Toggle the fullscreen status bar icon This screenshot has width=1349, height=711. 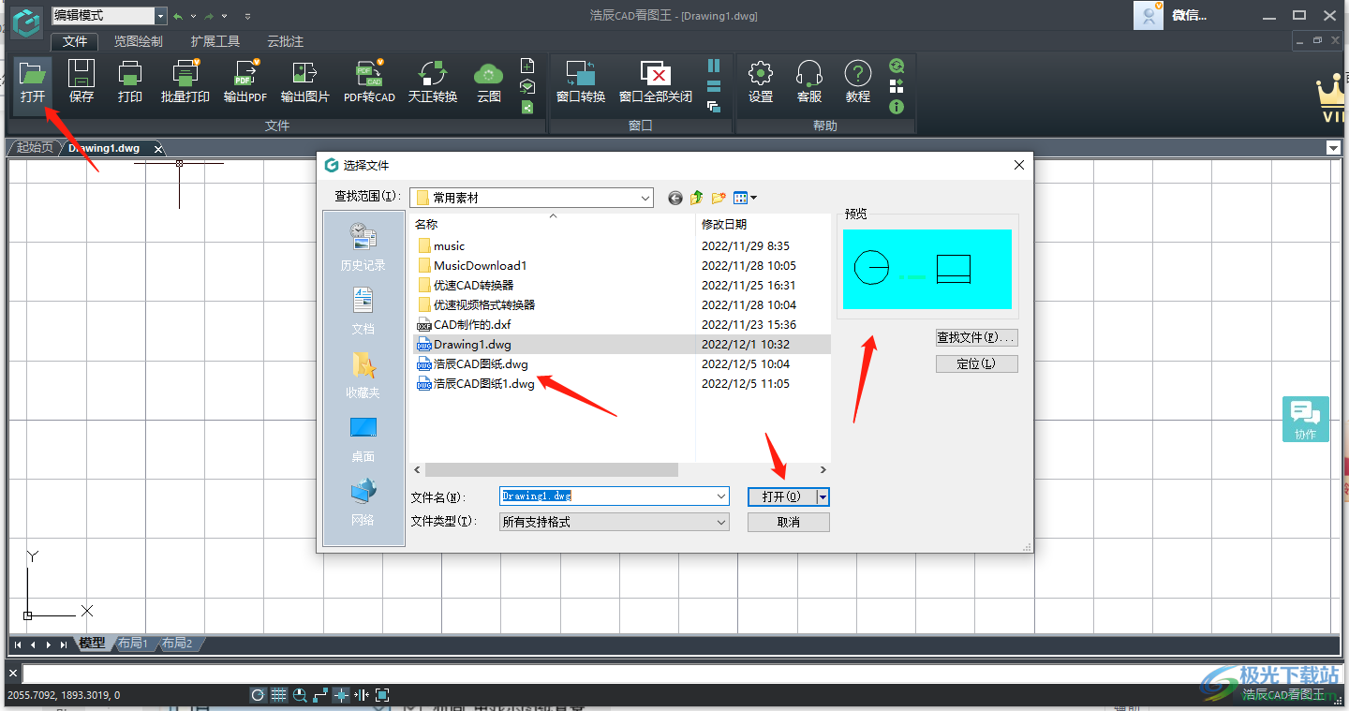[382, 695]
